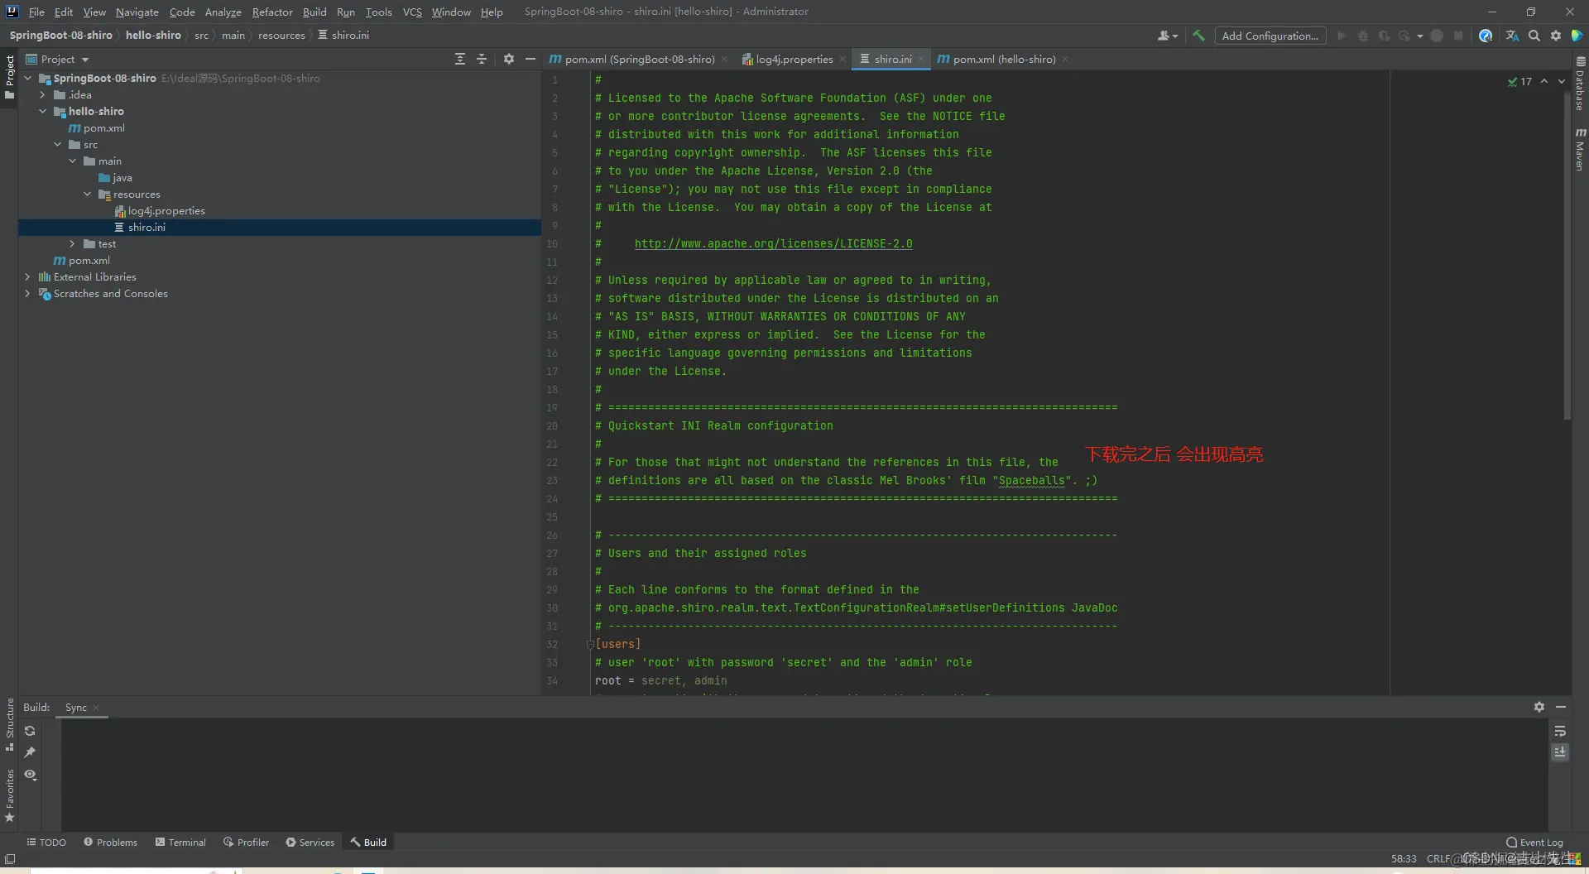Open the Project view dropdown

coord(57,59)
